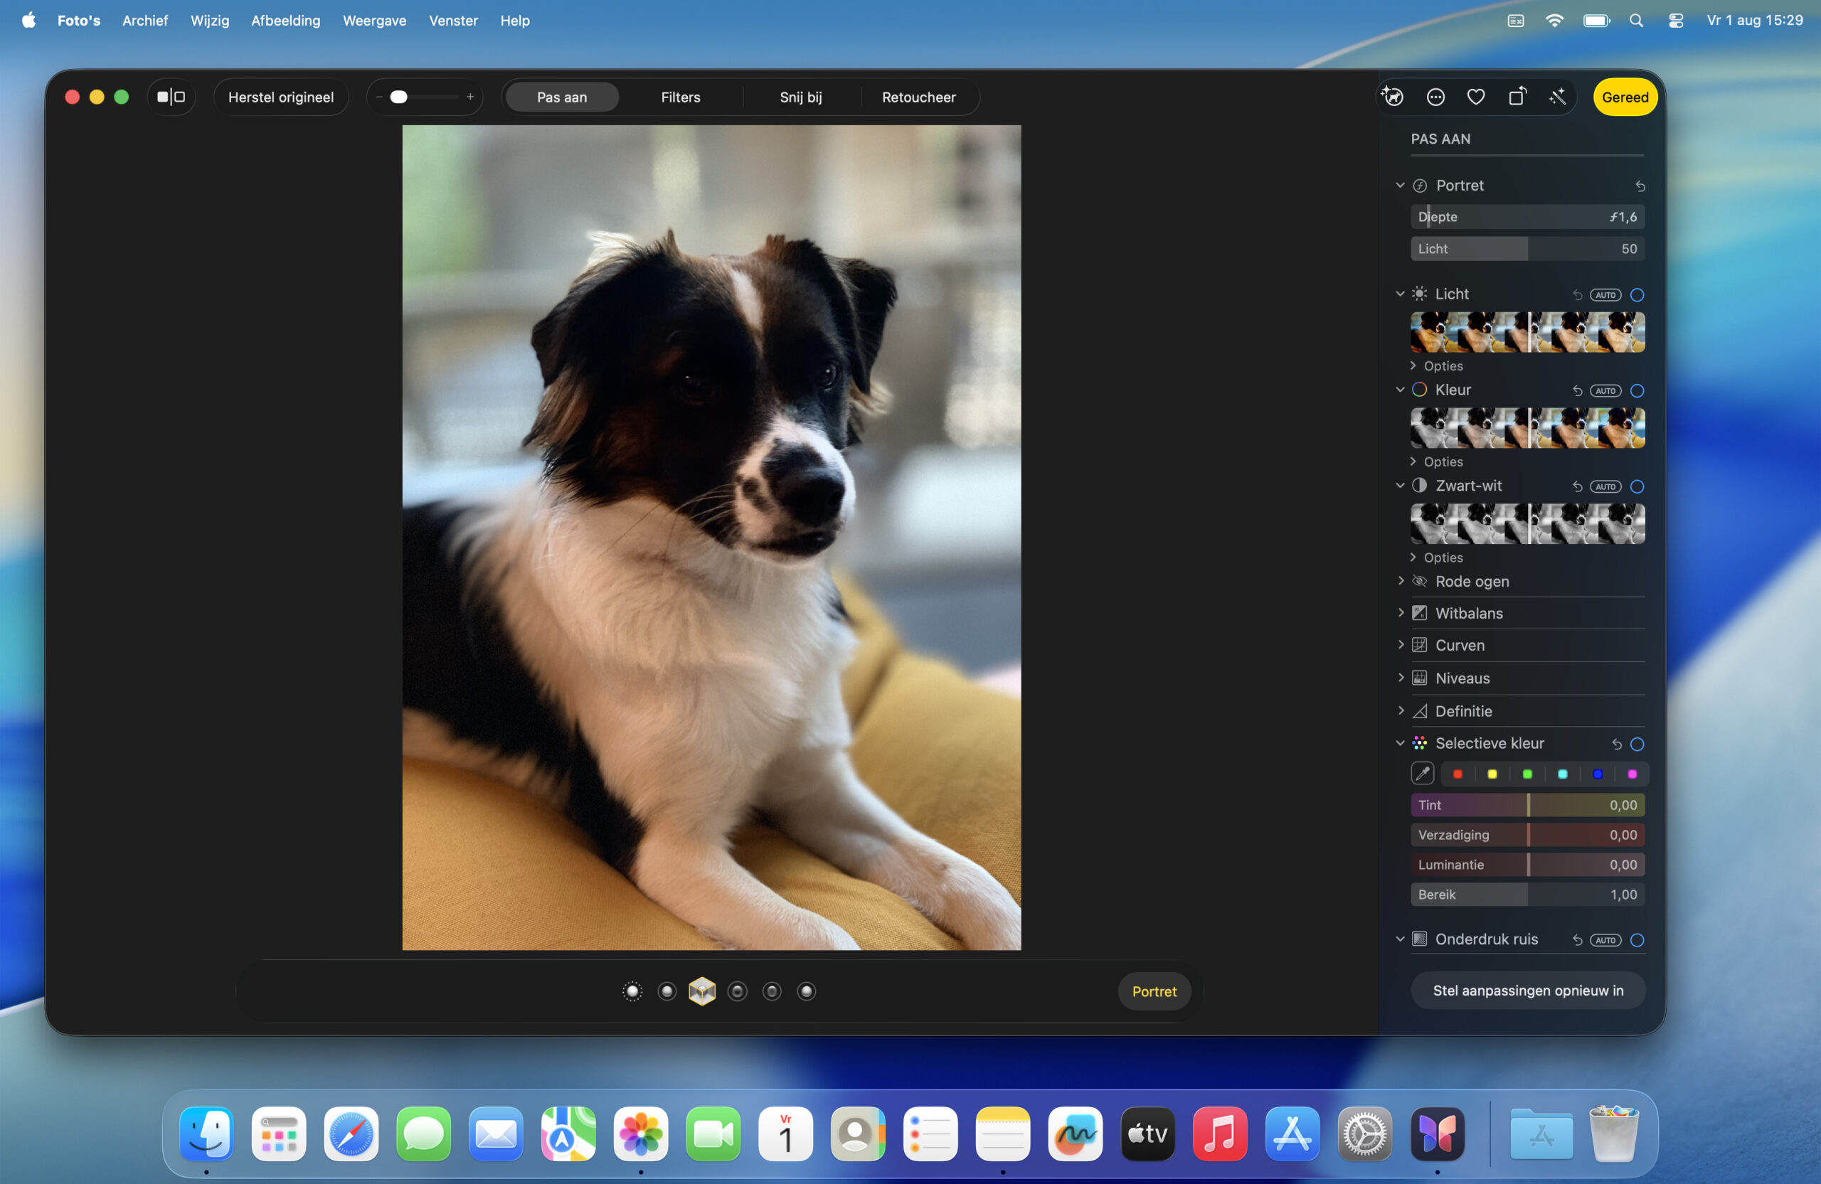Open the more options ellipsis menu

1435,97
